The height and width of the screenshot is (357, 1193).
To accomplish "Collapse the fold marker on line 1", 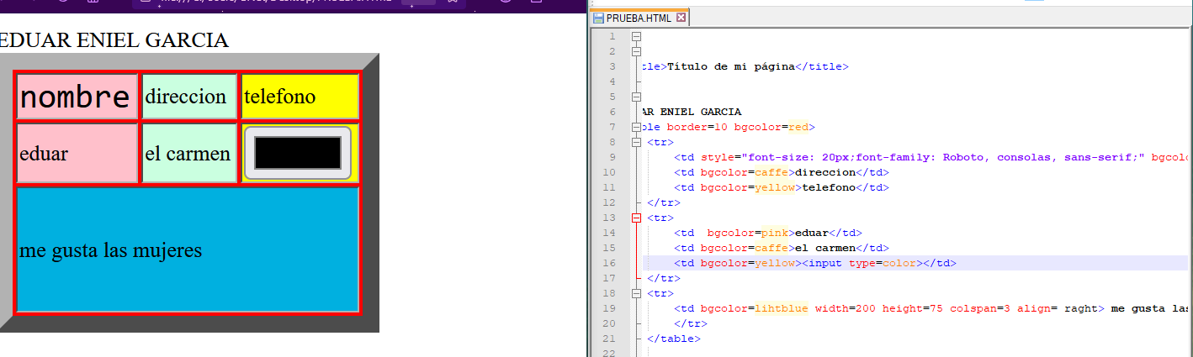I will [636, 37].
